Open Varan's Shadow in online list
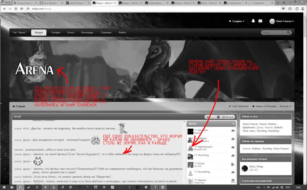 coord(268,124)
